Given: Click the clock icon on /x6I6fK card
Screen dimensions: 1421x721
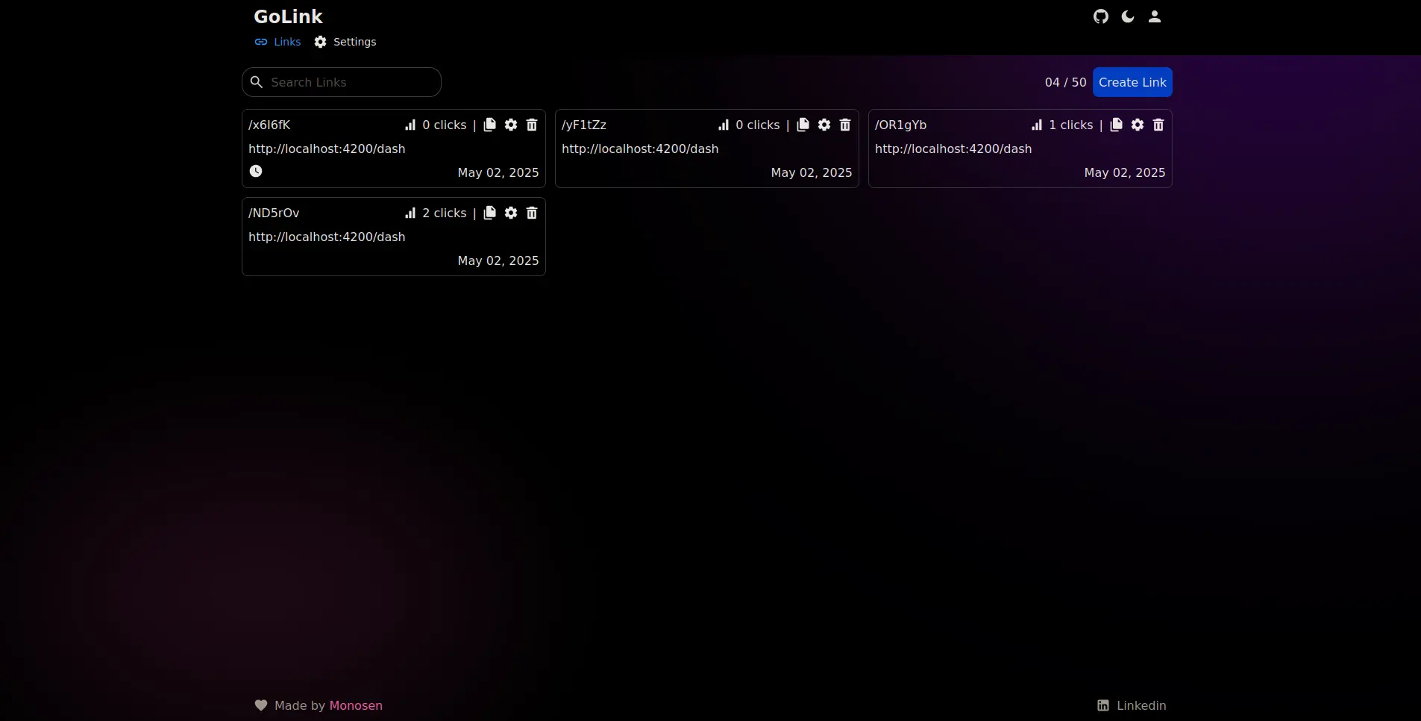Looking at the screenshot, I should pyautogui.click(x=256, y=171).
